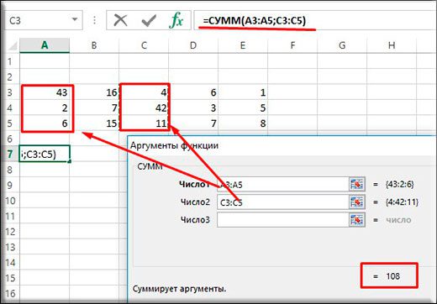Click cell C5 with value 11

pos(144,123)
